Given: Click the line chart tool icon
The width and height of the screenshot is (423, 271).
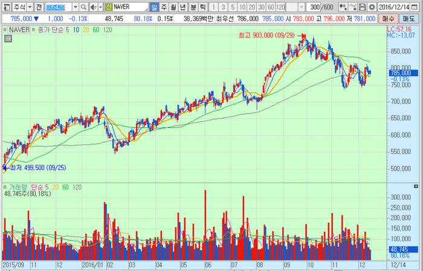Looking at the screenshot, I should coord(352,7).
